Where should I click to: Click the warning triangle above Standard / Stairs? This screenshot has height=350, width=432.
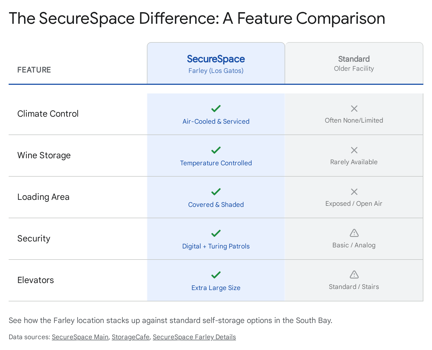pos(354,274)
